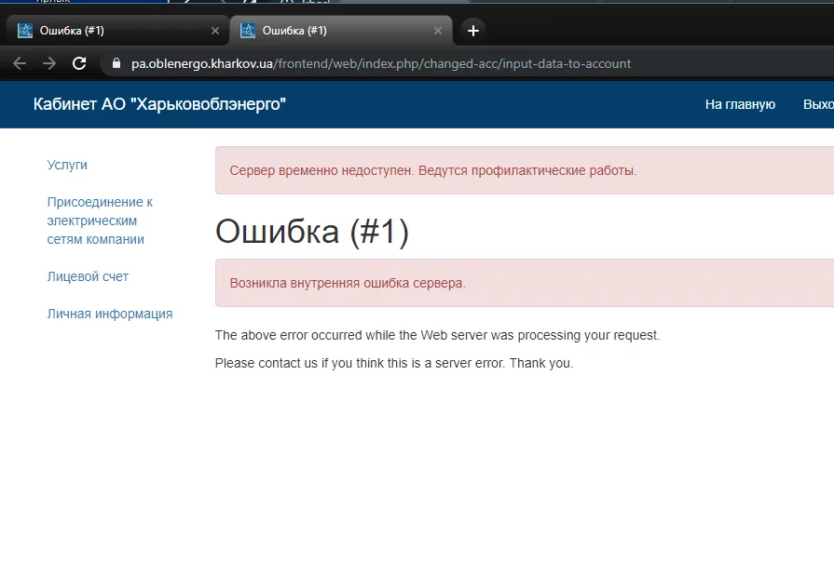834x576 pixels.
Task: Click the favicon of the first tab
Action: (x=25, y=31)
